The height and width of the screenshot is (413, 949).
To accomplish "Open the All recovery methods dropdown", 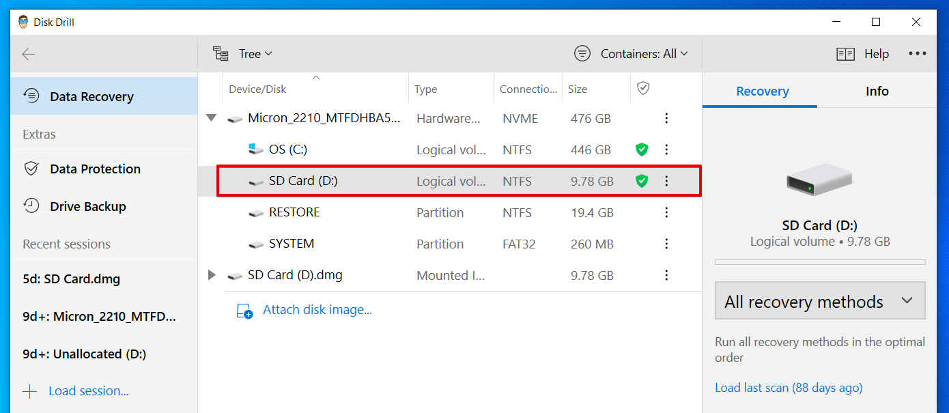I will tap(820, 301).
